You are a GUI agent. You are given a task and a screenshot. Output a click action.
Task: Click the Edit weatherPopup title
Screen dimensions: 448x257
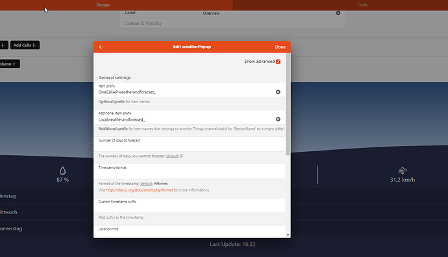(192, 47)
